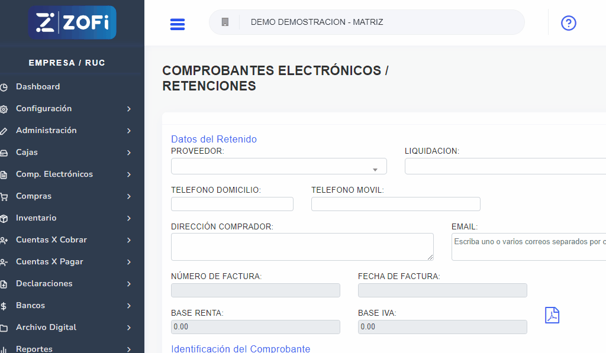606x353 pixels.
Task: Open the Cuentas X Cobrar menu
Action: coord(51,240)
